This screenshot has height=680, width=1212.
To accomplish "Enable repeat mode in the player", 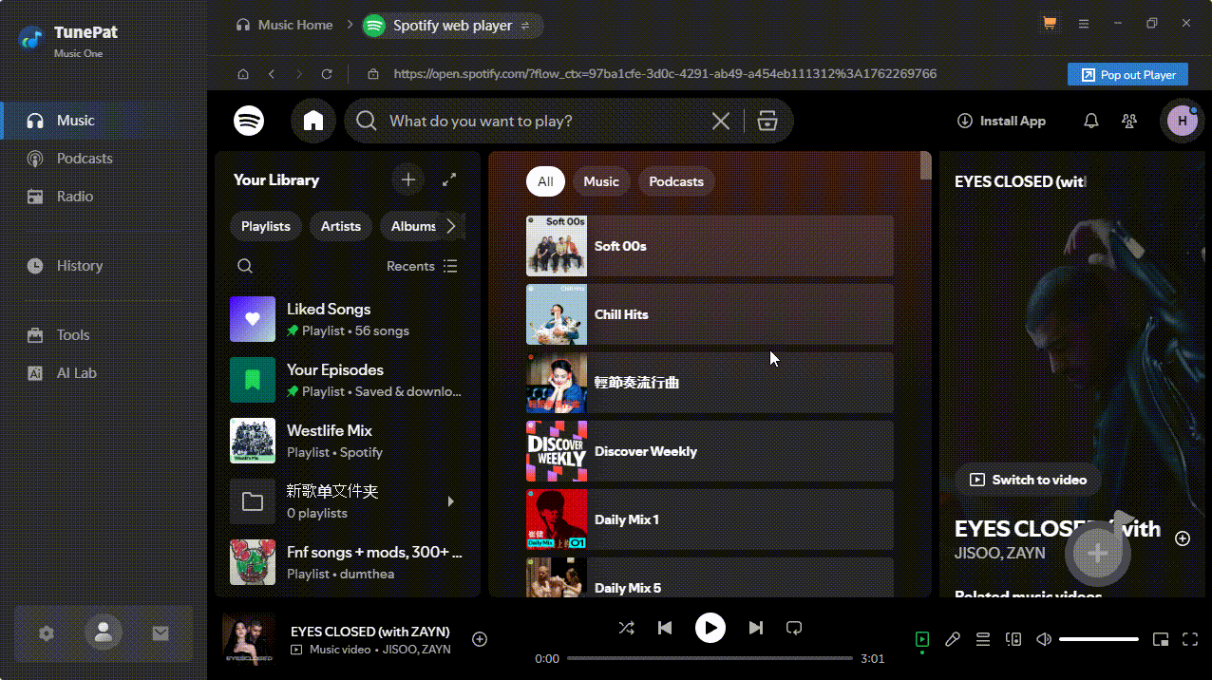I will pyautogui.click(x=794, y=628).
